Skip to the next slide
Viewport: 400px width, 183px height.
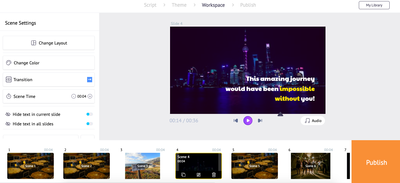[x=260, y=121]
